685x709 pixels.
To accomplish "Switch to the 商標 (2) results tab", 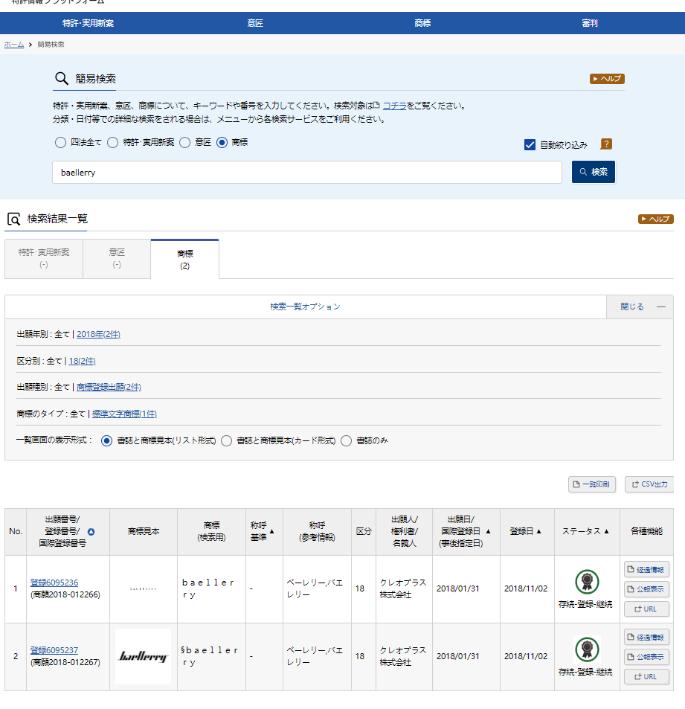I will [184, 259].
